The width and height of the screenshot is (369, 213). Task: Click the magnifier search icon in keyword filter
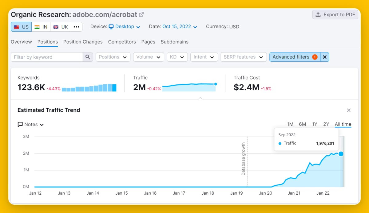tap(88, 57)
